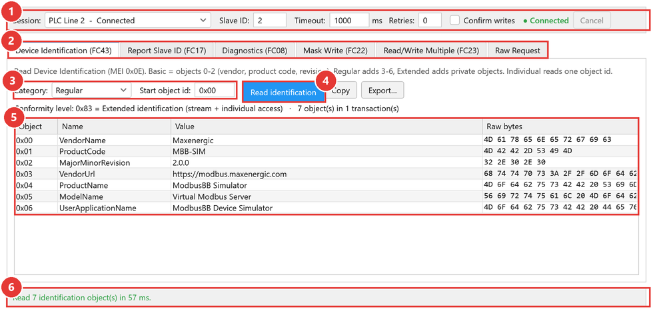Focus the Timeout field showing 1000
Image resolution: width=653 pixels, height=313 pixels.
click(349, 21)
